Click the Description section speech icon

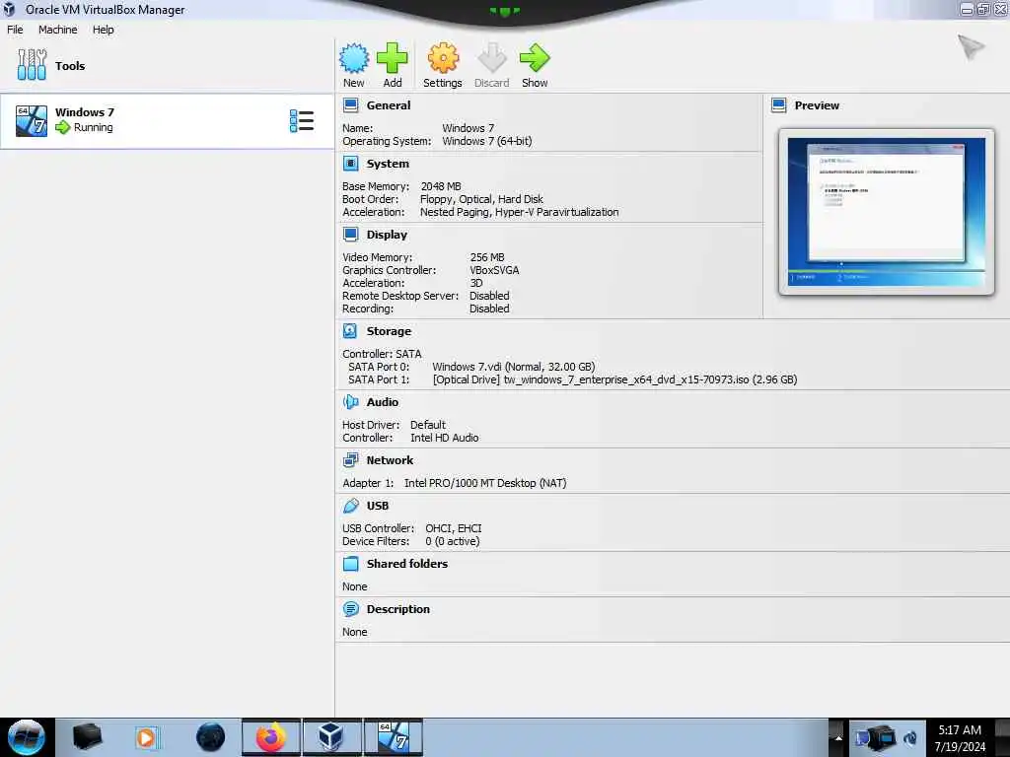coord(350,609)
